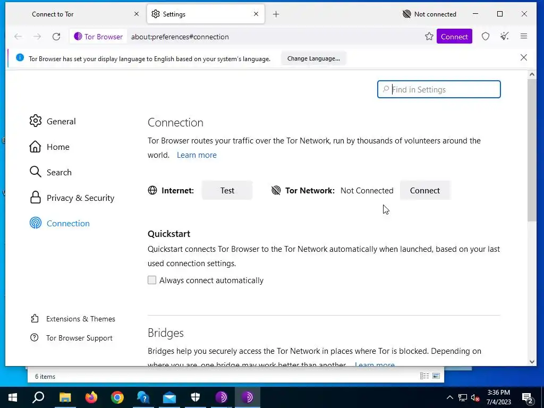Close the Connect to Tor tab
The height and width of the screenshot is (408, 544).
[137, 14]
